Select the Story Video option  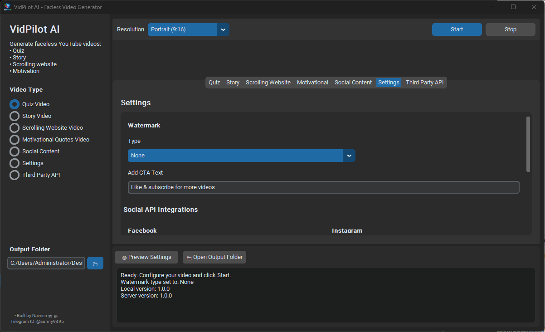[14, 116]
